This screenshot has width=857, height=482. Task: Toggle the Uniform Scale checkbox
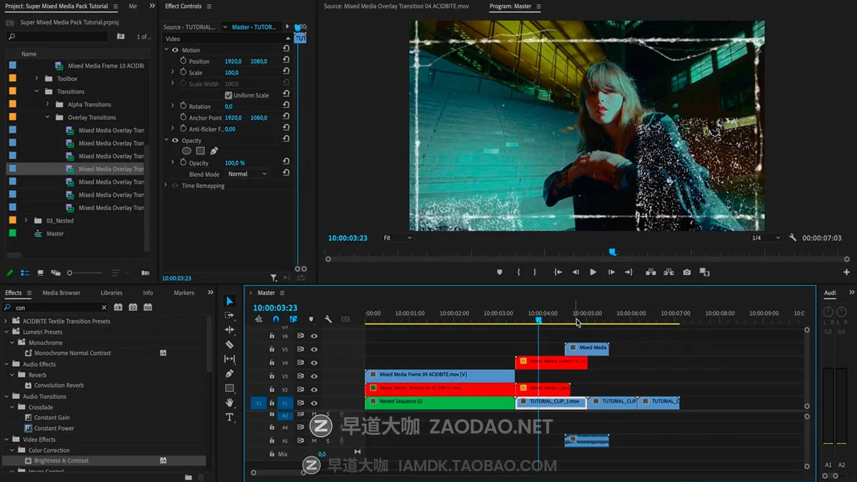(x=229, y=96)
